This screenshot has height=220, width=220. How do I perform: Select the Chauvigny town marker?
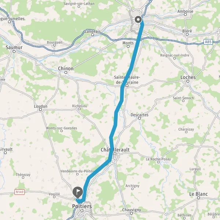tap(131, 213)
